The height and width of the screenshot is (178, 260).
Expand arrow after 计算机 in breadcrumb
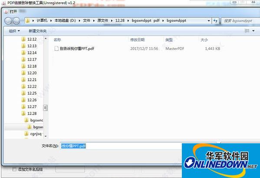pos(51,21)
